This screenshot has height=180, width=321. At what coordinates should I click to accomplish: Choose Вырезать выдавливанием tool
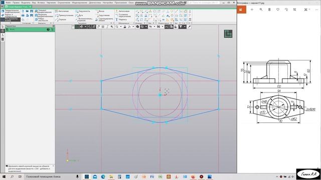(44, 15)
